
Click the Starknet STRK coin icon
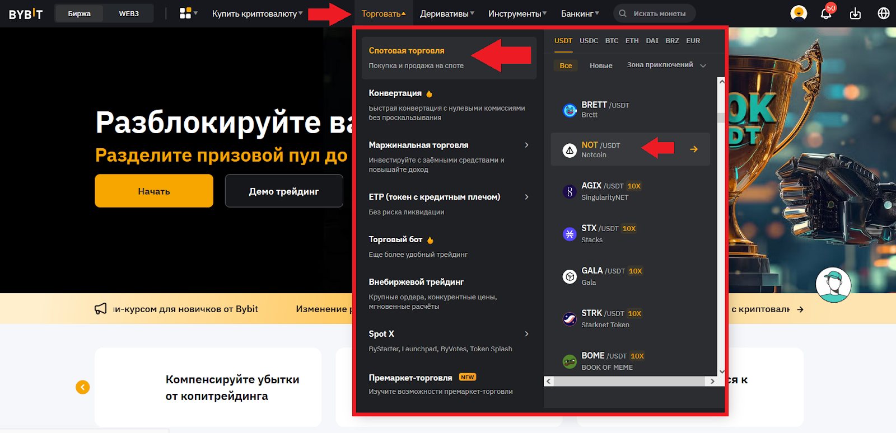click(570, 319)
